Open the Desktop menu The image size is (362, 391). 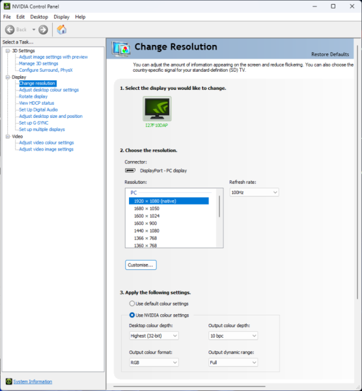[x=39, y=17]
